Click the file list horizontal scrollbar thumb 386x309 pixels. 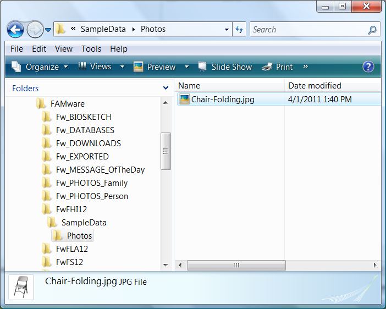click(236, 265)
